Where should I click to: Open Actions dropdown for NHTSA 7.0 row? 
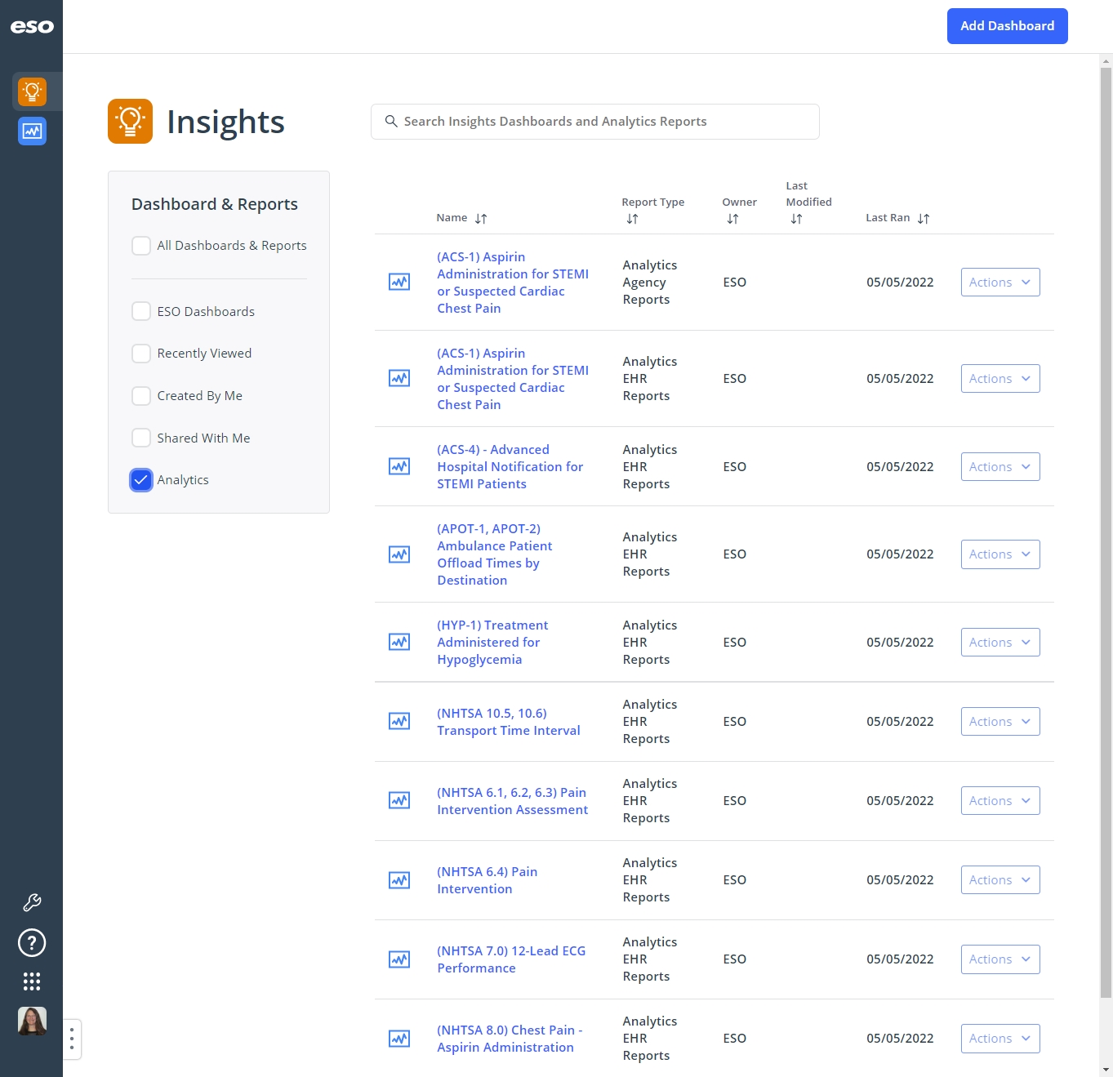pyautogui.click(x=1000, y=959)
